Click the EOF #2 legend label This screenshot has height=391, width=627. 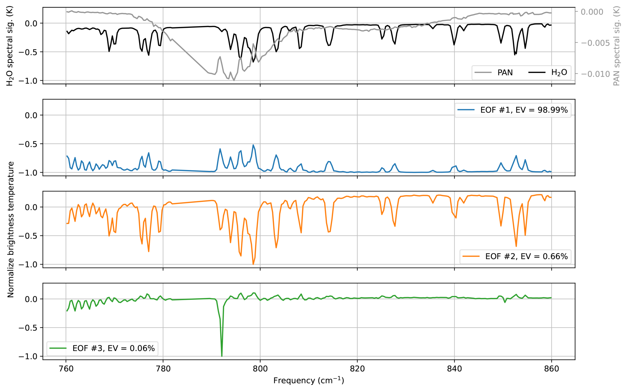[526, 256]
